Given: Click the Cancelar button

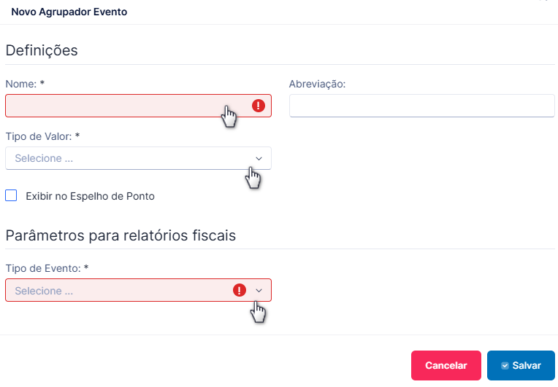Looking at the screenshot, I should (446, 366).
